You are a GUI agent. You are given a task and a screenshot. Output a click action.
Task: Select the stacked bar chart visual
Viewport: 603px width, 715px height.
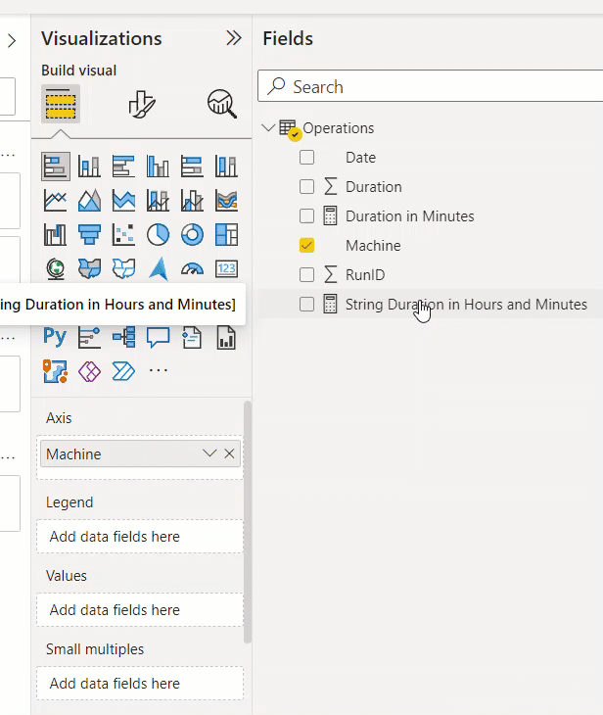coord(56,167)
